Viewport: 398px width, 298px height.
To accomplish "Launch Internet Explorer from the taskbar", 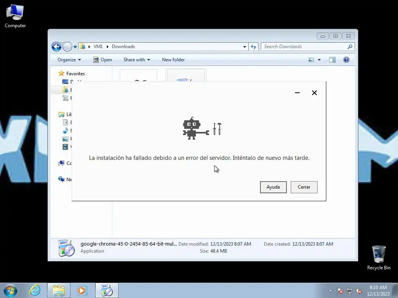I will pyautogui.click(x=35, y=290).
